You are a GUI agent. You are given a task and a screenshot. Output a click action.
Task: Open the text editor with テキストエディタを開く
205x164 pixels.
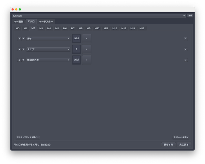(28, 137)
